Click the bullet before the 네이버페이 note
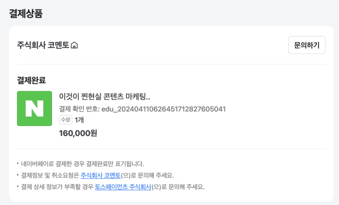 18,163
